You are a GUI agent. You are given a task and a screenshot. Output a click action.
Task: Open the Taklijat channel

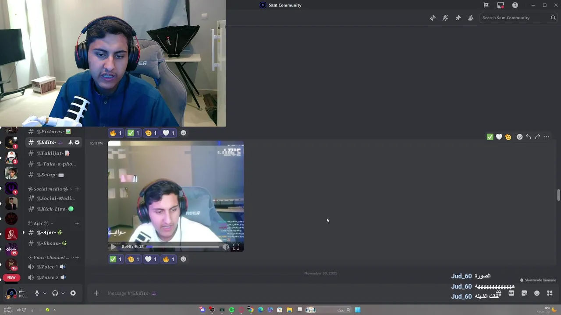point(53,154)
